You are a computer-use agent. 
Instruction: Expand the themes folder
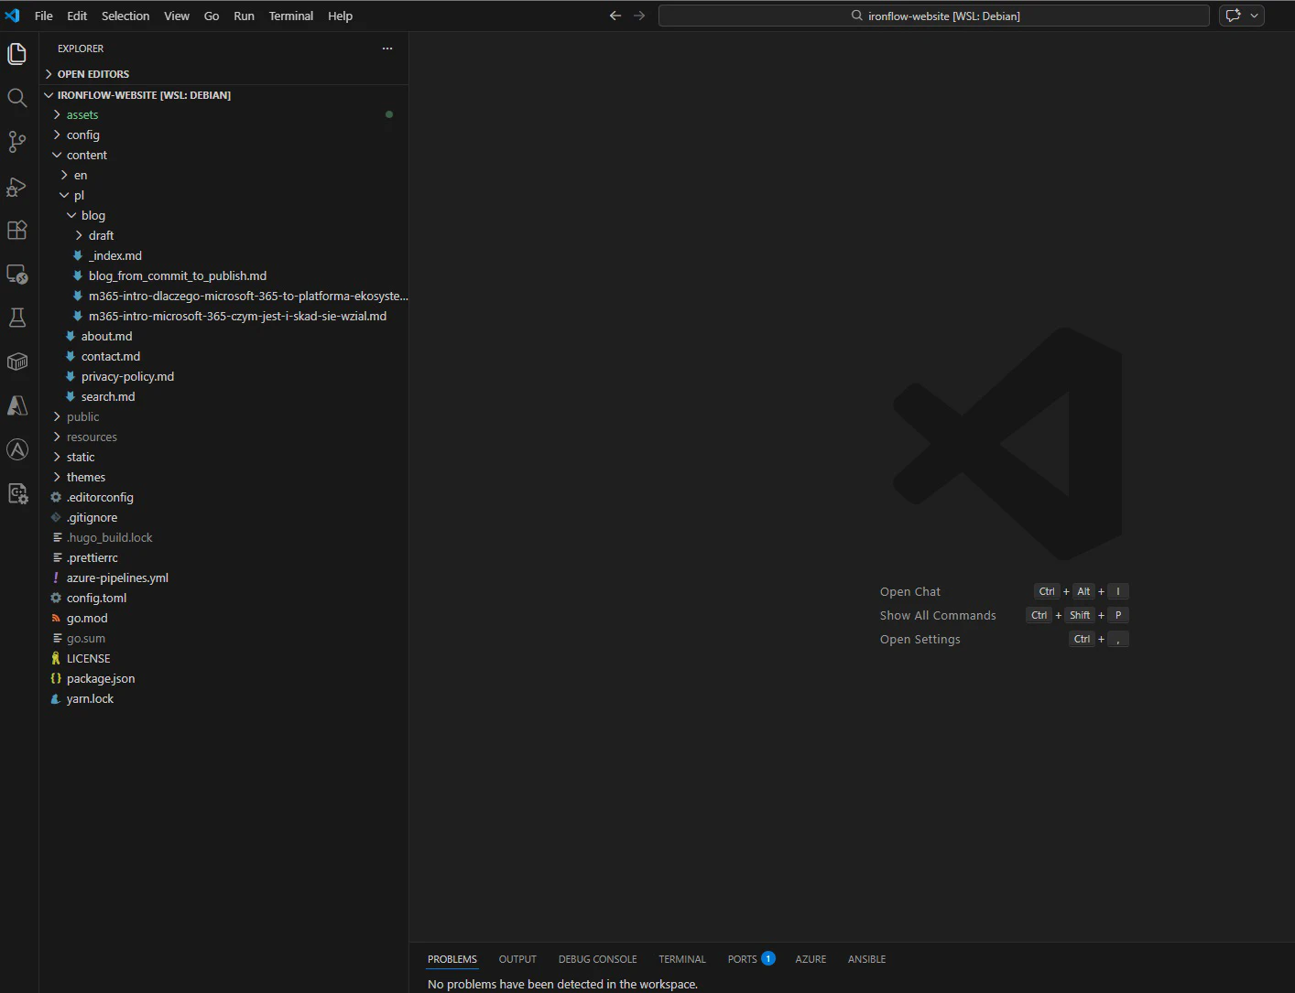coord(86,477)
